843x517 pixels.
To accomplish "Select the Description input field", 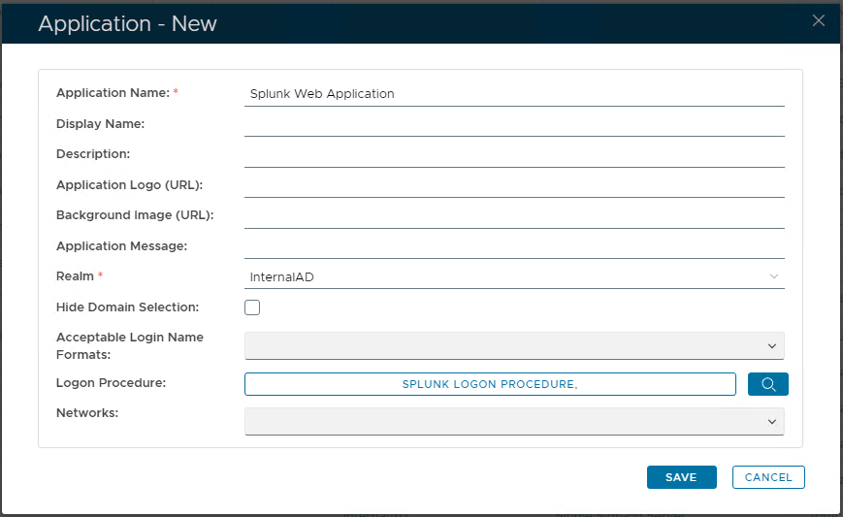I will [514, 154].
